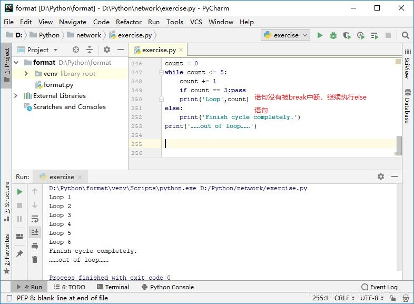This screenshot has width=414, height=304.
Task: Open the Python Console tool window
Action: pyautogui.click(x=167, y=287)
